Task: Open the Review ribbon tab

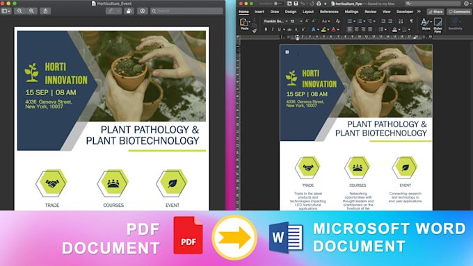Action: click(x=371, y=12)
